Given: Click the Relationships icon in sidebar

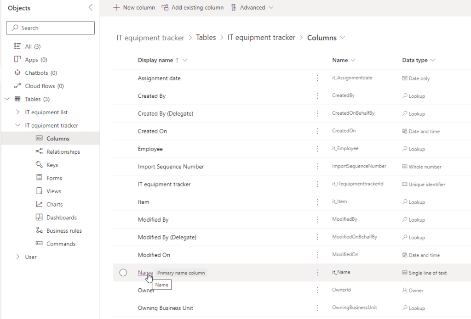Looking at the screenshot, I should (39, 151).
